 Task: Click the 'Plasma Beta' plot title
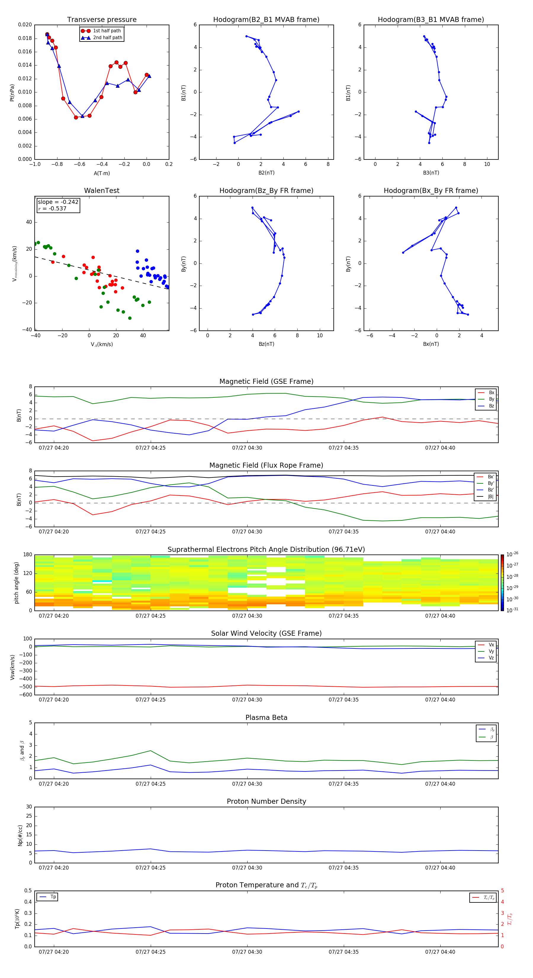[266, 717]
